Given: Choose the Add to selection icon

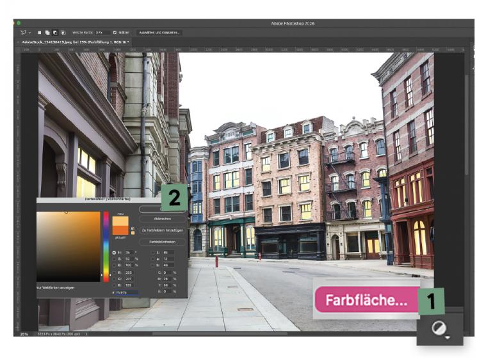Looking at the screenshot, I should [47, 33].
